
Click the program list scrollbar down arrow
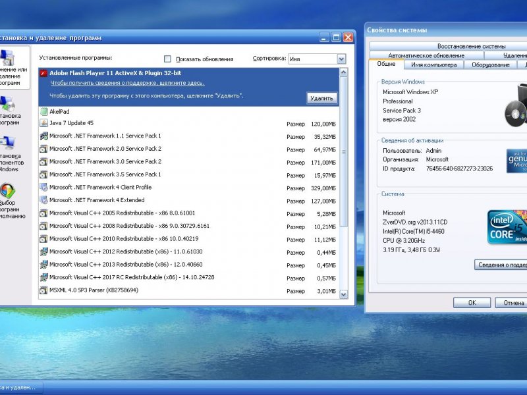coord(343,294)
